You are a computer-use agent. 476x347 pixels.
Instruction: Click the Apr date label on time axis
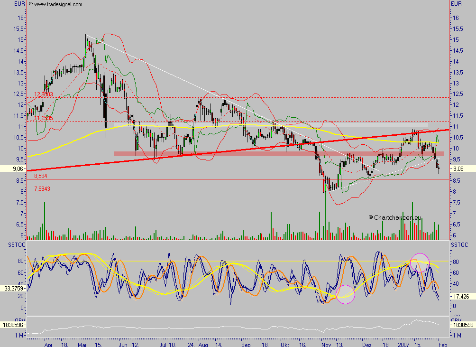pyautogui.click(x=48, y=344)
